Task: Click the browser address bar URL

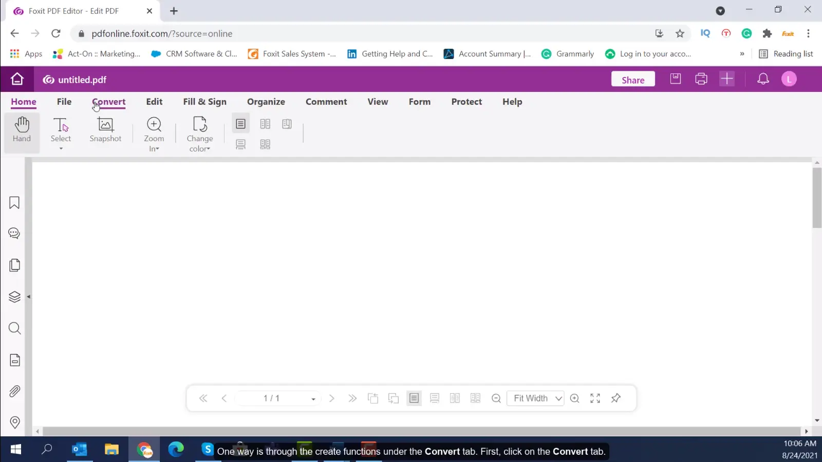Action: tap(162, 34)
